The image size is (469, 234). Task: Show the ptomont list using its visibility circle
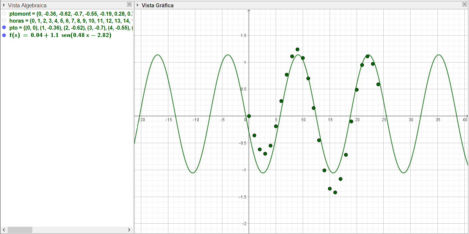(x=4, y=14)
